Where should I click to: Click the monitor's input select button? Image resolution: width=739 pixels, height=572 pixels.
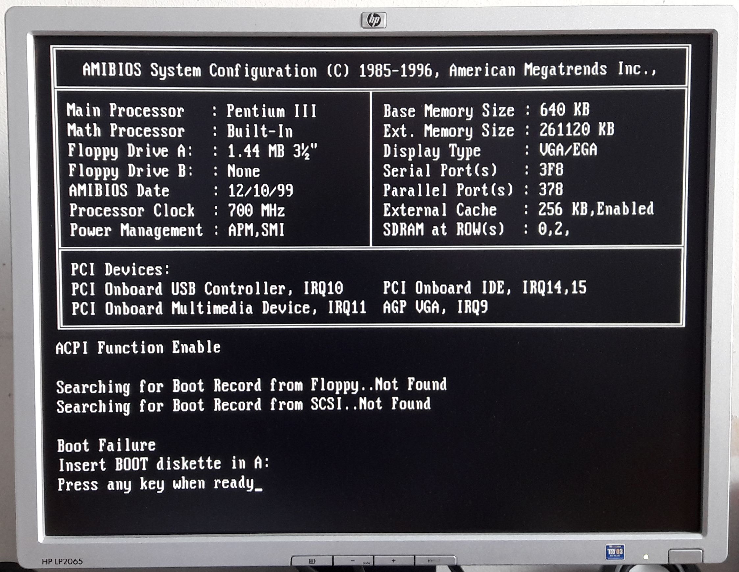pyautogui.click(x=435, y=561)
